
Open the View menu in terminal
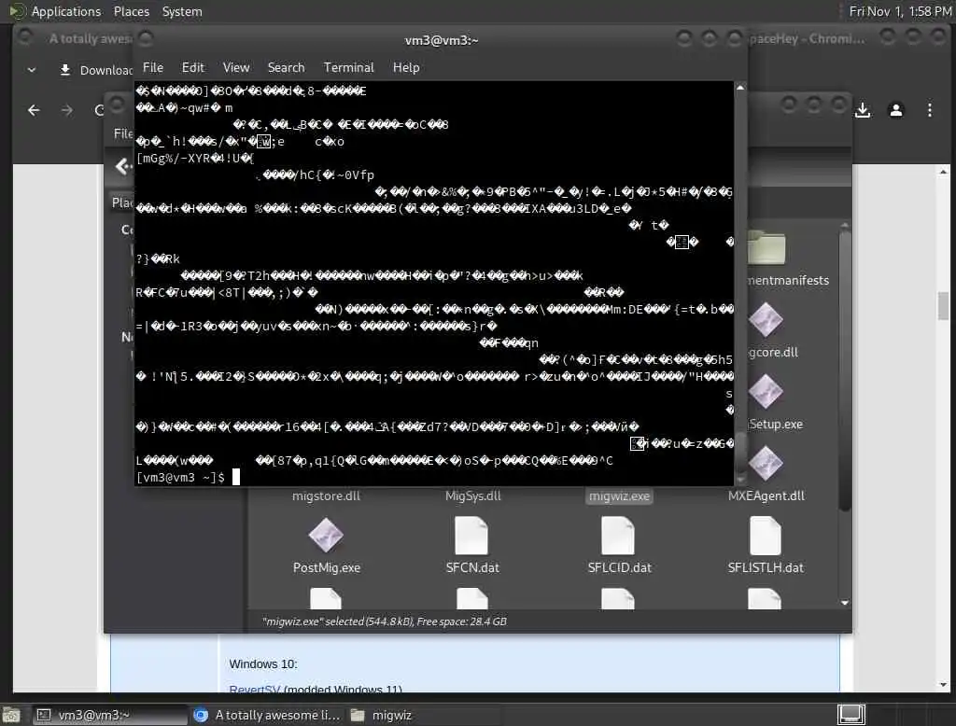pyautogui.click(x=236, y=68)
